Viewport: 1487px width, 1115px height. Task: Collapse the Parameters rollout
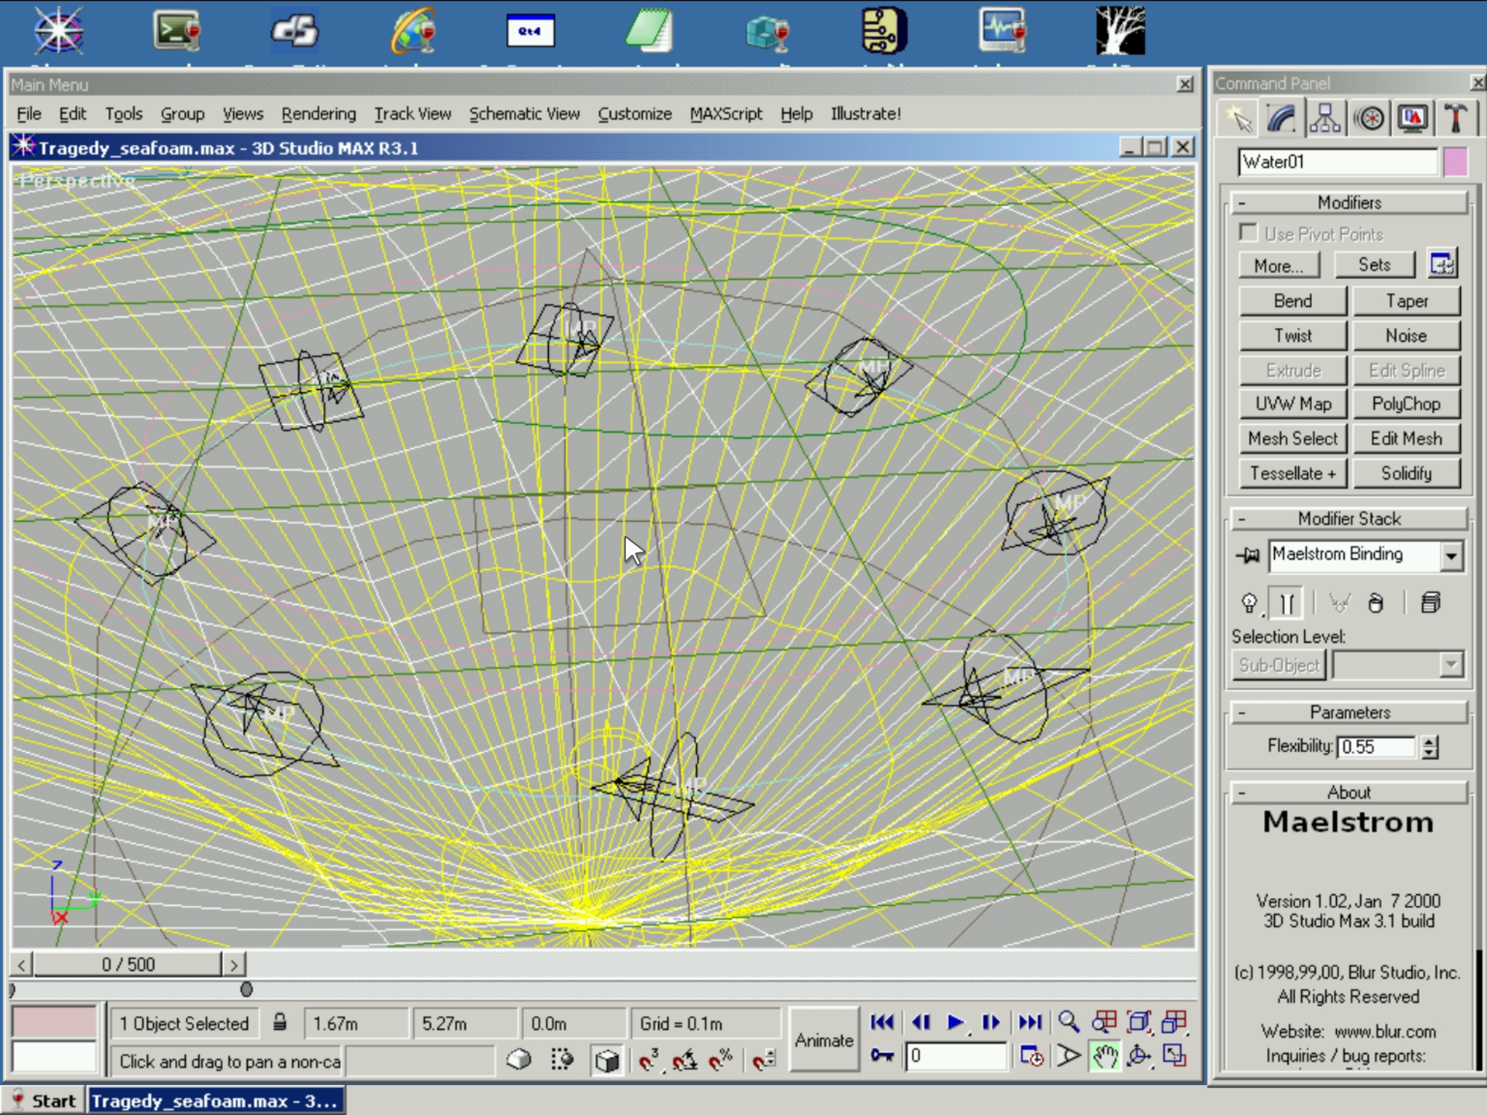point(1349,713)
